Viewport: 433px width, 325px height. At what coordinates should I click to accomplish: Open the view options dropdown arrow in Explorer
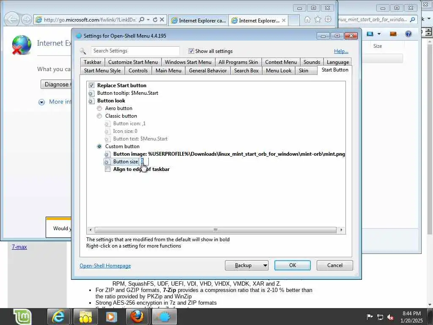379,34
